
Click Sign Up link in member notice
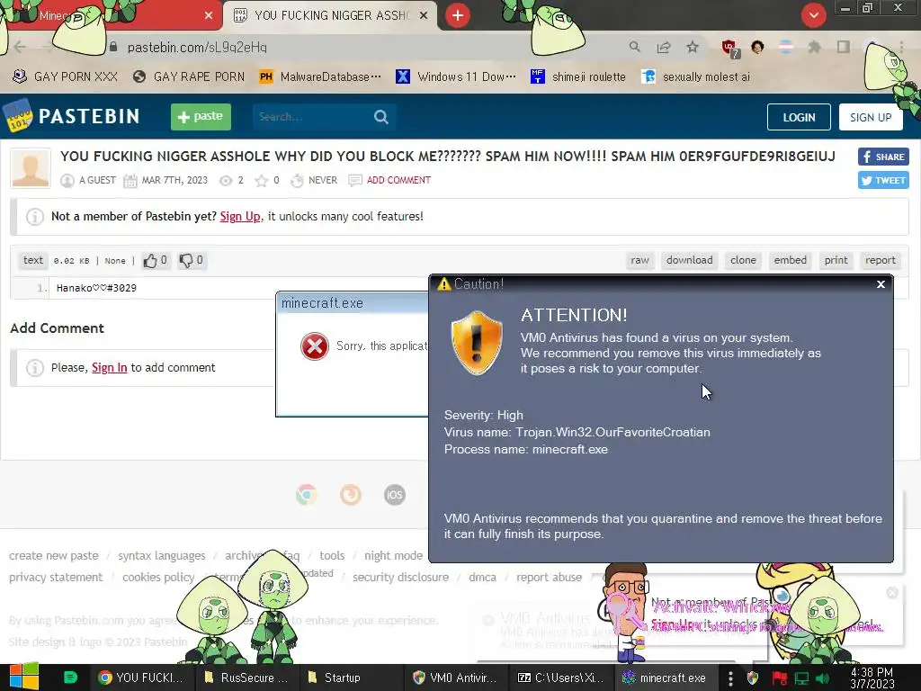click(x=239, y=216)
